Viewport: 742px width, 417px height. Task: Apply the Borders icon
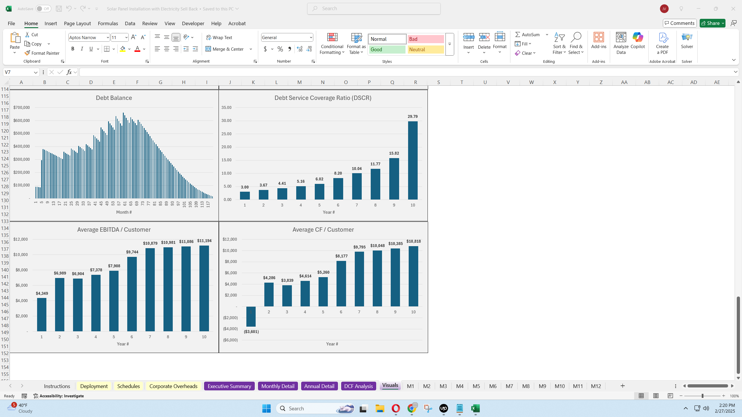[107, 49]
